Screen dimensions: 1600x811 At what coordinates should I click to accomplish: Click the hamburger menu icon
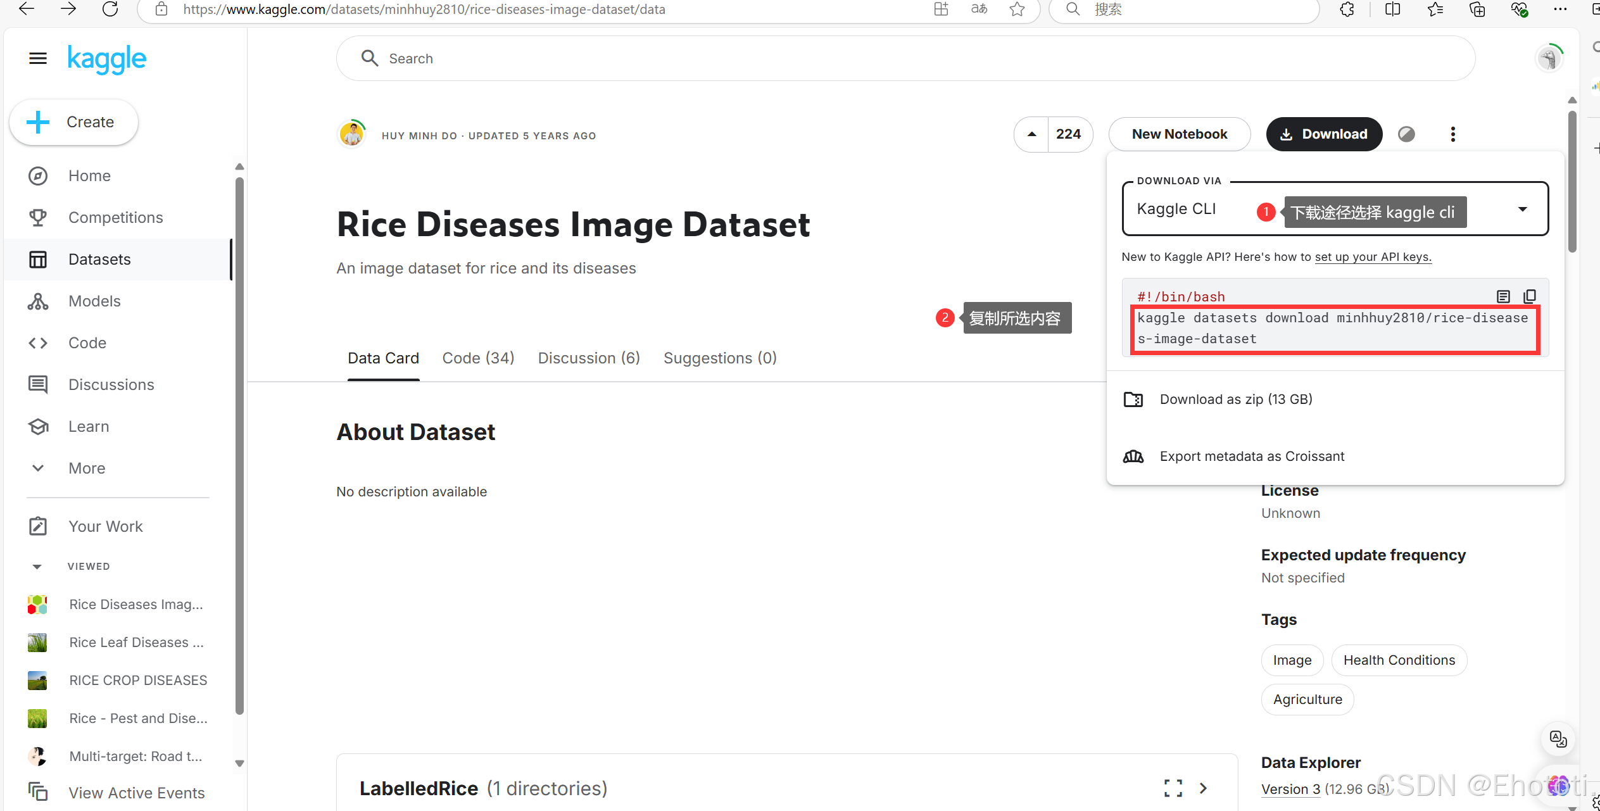click(x=38, y=59)
